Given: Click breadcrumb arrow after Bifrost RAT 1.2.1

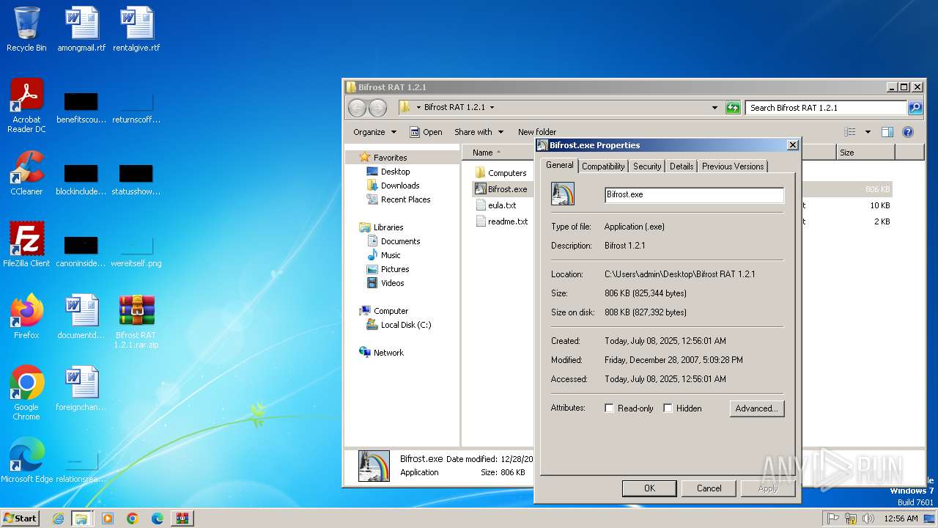Looking at the screenshot, I should [492, 108].
